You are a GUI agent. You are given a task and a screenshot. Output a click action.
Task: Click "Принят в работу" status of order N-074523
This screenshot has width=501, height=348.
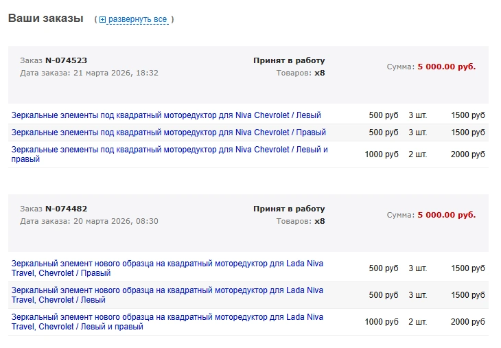[289, 60]
